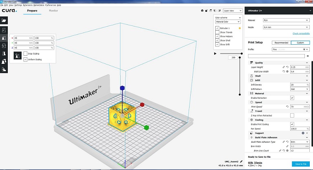Screen dimensions: 313x170
Task: Click the Save to File button
Action: click(301, 164)
